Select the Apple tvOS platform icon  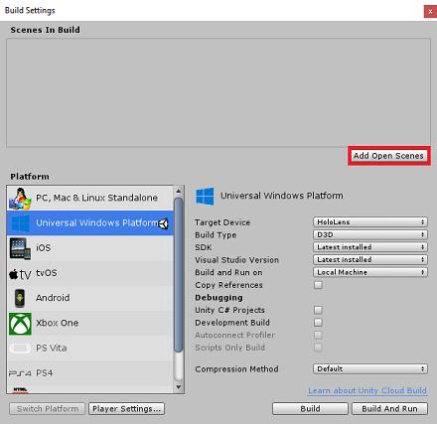(20, 274)
